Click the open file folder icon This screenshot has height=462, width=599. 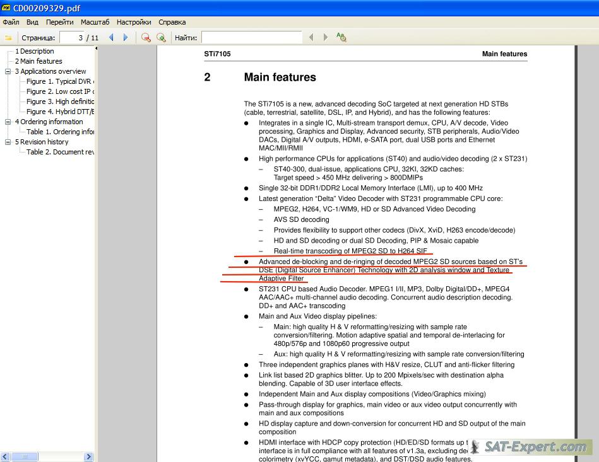point(8,38)
